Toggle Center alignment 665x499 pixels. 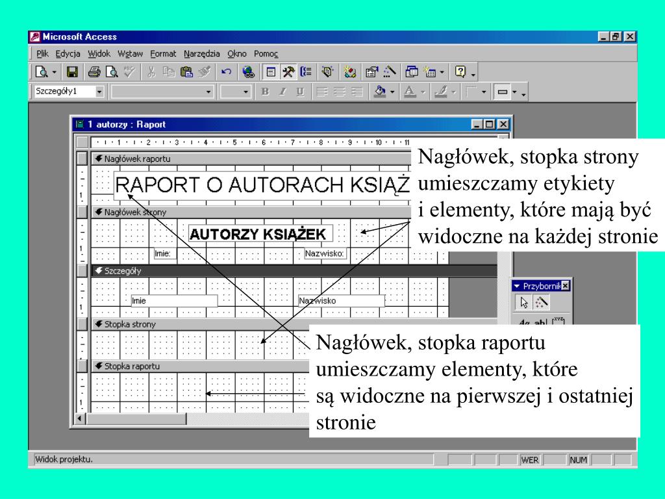pyautogui.click(x=339, y=92)
